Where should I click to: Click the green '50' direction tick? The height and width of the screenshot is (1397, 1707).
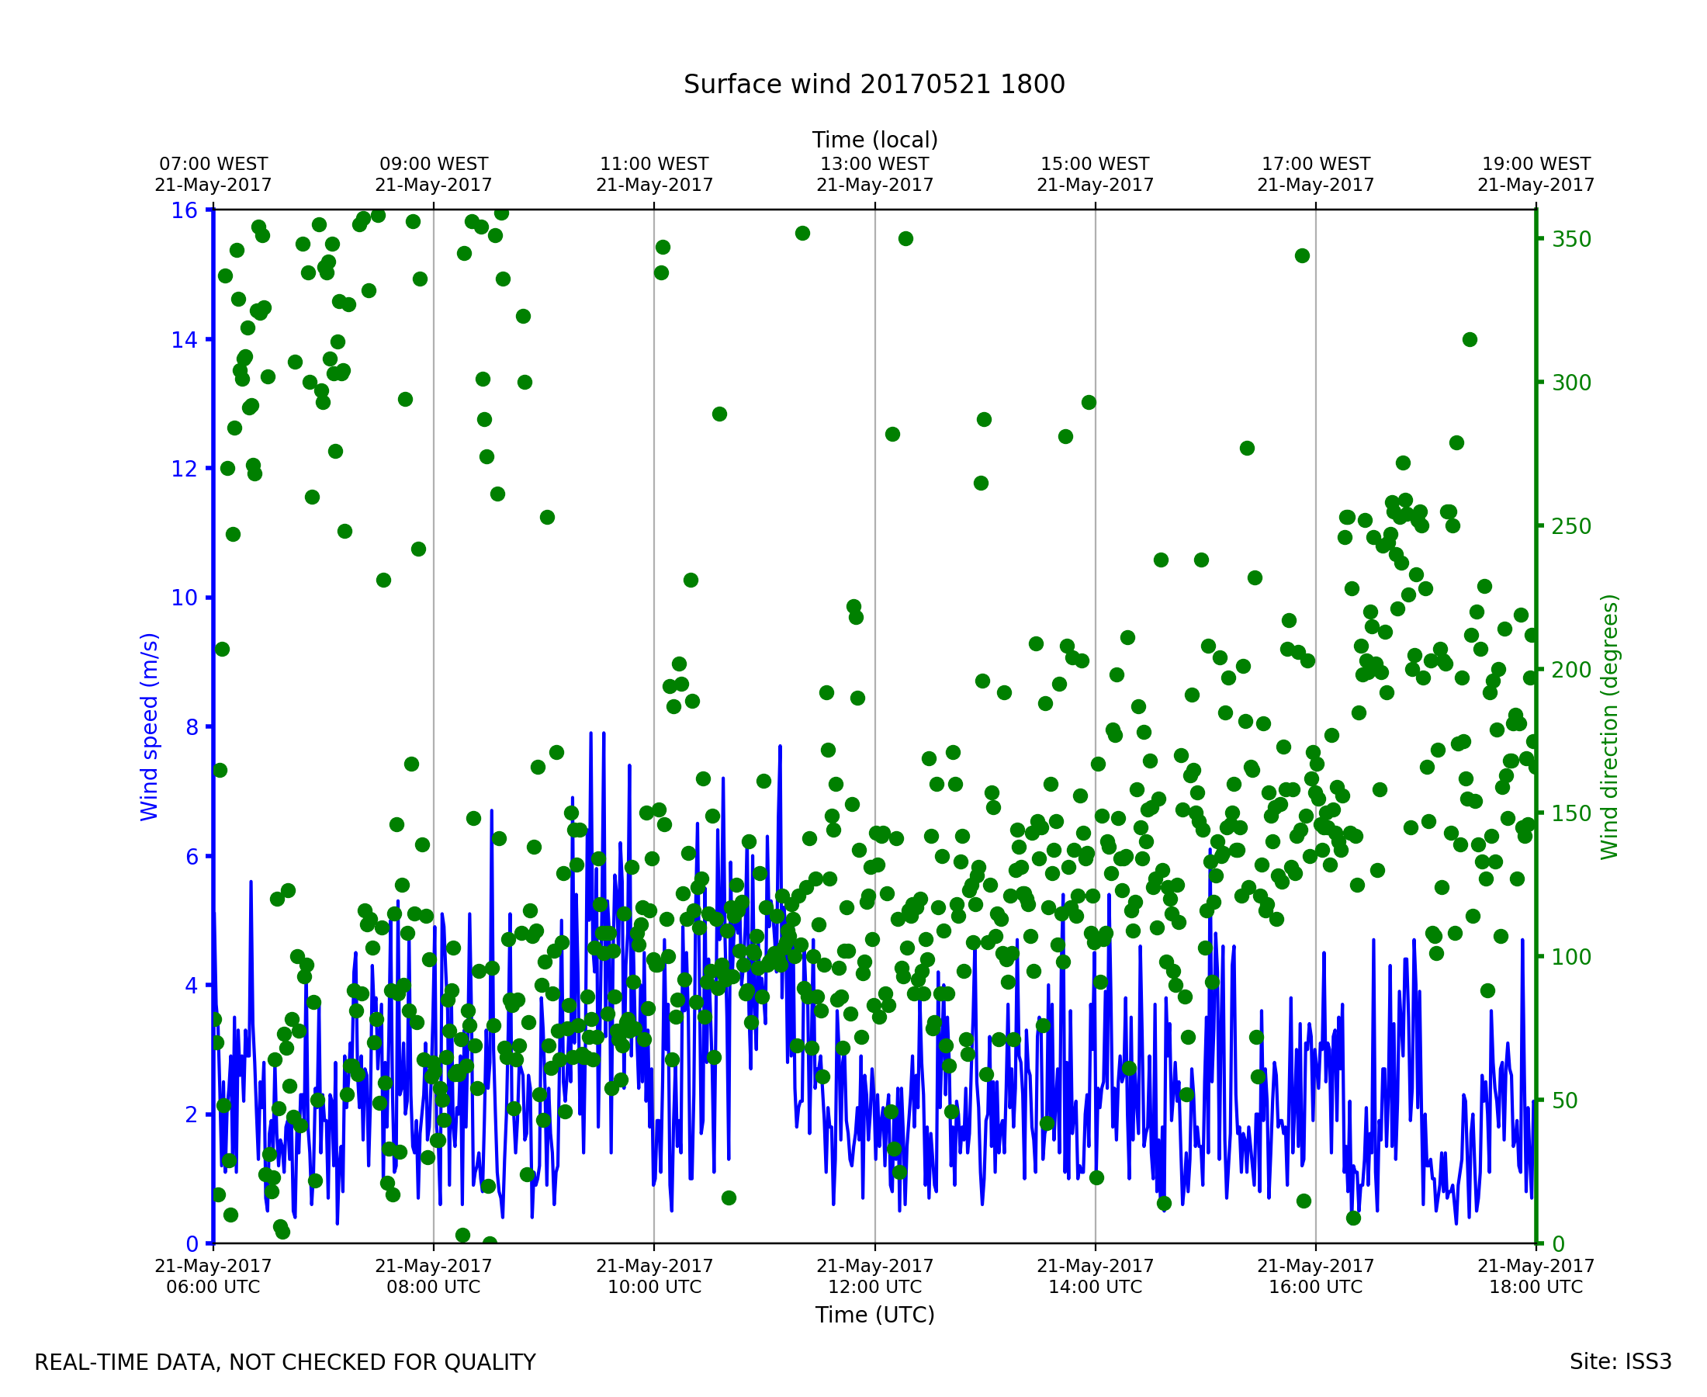(x=1566, y=1100)
